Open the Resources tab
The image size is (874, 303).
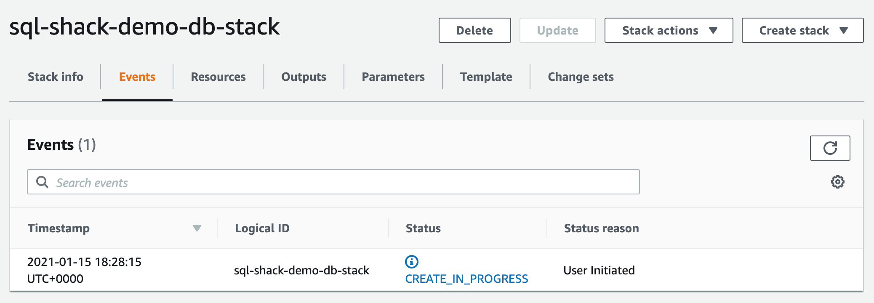pyautogui.click(x=218, y=77)
